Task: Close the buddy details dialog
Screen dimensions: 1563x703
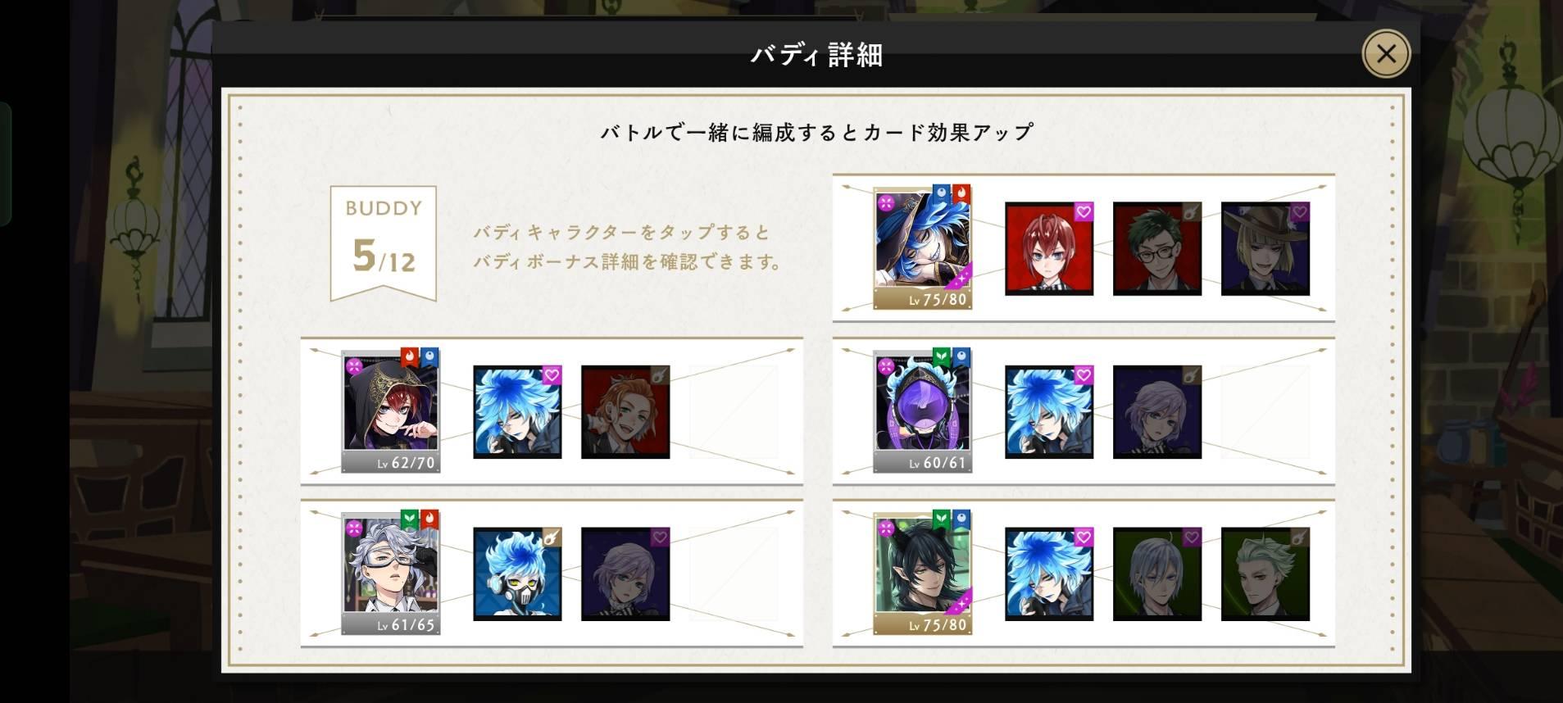Action: tap(1385, 54)
